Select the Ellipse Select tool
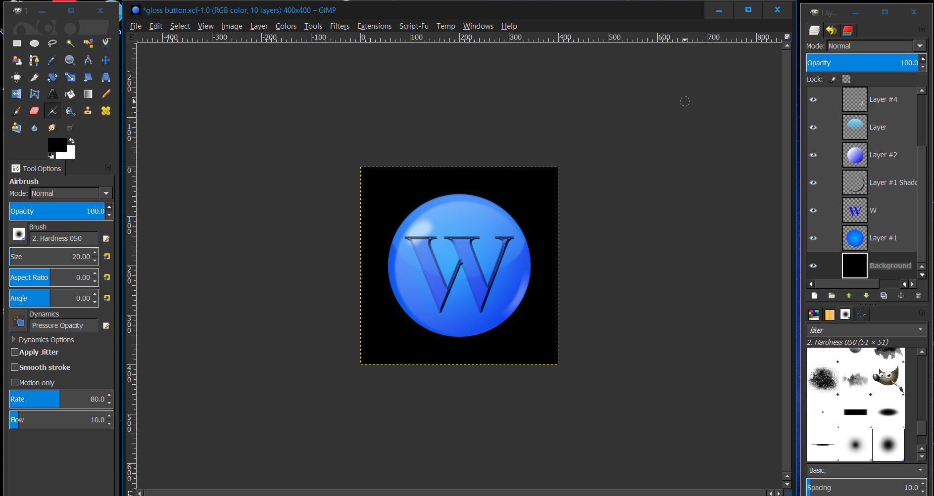 (34, 44)
